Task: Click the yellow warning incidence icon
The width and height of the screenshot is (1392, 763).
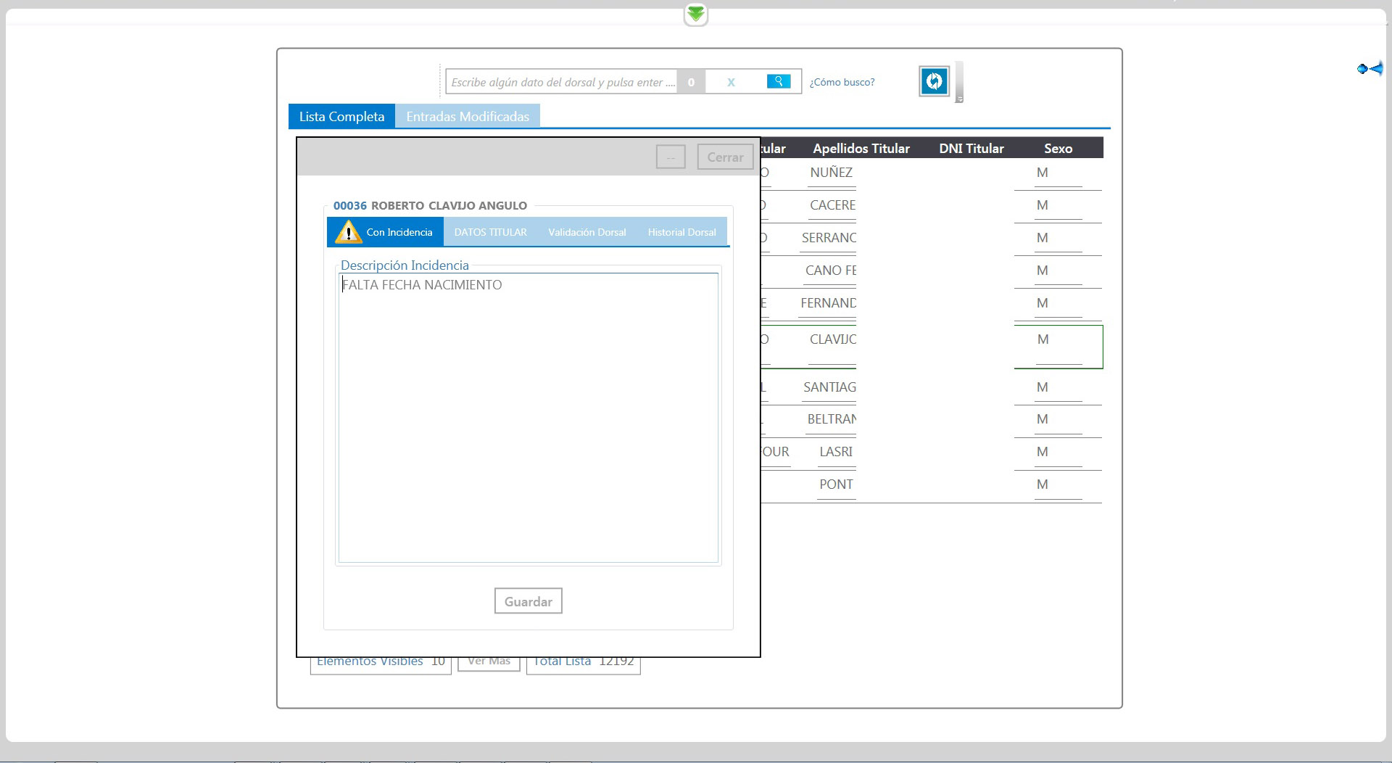Action: pyautogui.click(x=349, y=232)
